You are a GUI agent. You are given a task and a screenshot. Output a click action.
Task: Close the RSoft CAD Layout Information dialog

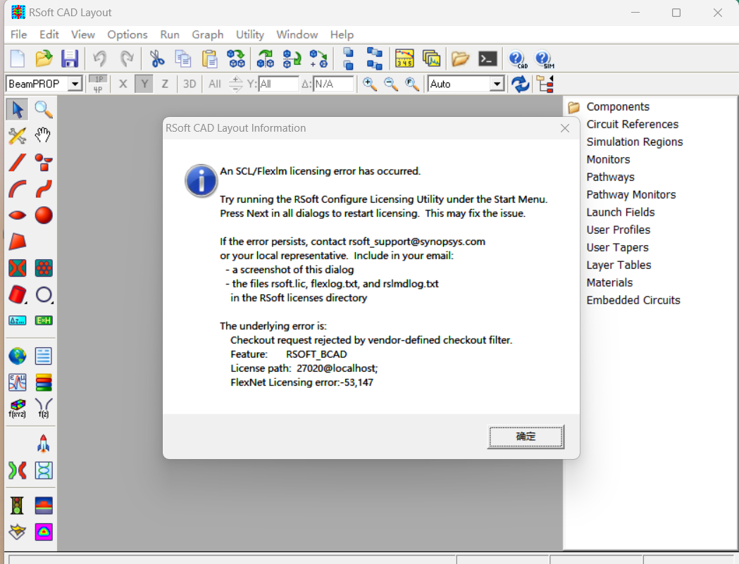click(565, 128)
